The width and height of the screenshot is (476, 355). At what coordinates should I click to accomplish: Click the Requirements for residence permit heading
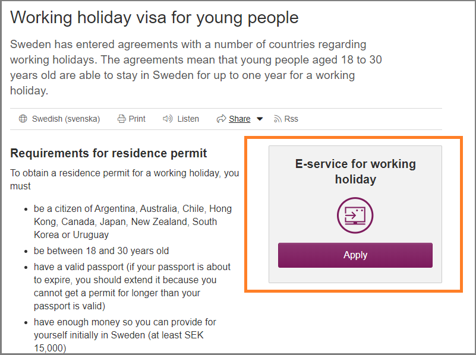[x=109, y=153]
